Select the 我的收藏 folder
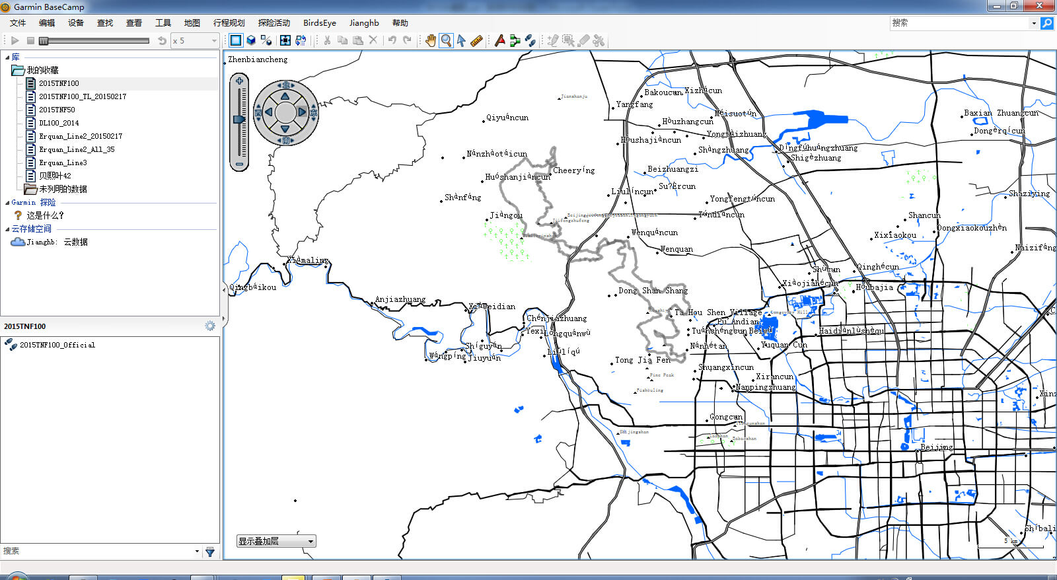The width and height of the screenshot is (1057, 580). pyautogui.click(x=42, y=70)
